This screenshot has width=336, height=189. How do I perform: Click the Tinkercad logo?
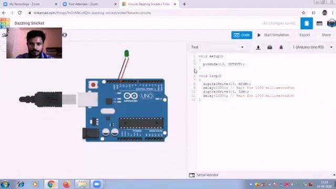[x=5, y=23]
